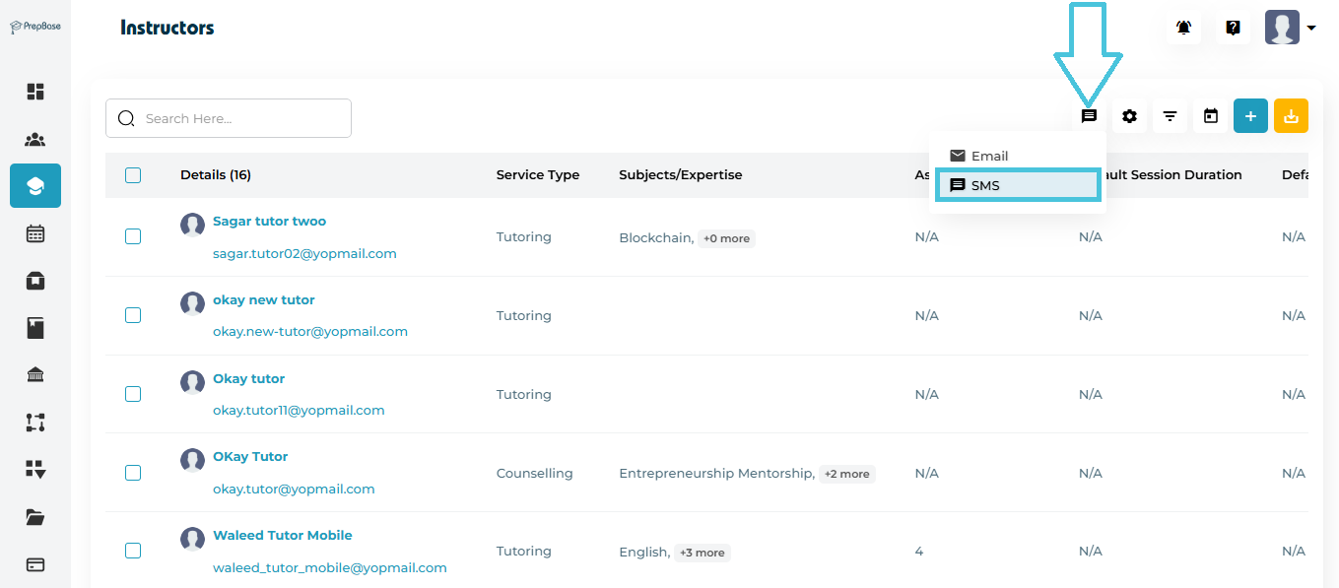Click the help question mark icon
The width and height of the screenshot is (1339, 588).
point(1233,28)
